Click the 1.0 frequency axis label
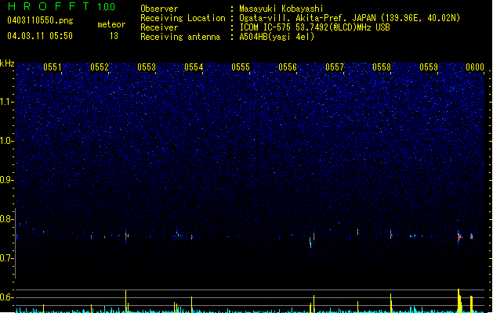 click(7, 141)
